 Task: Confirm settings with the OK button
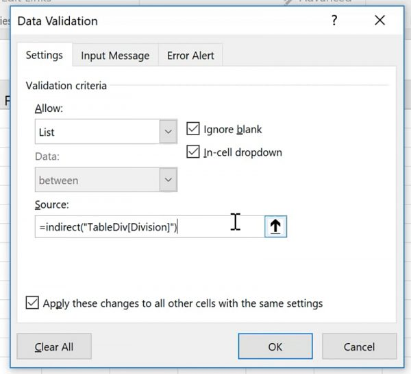pos(275,347)
